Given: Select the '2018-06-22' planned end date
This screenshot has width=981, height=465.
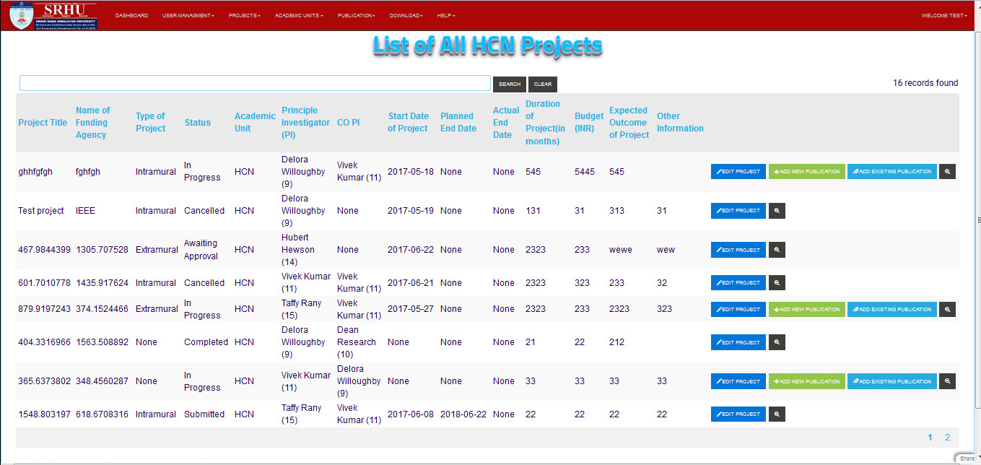Looking at the screenshot, I should point(463,414).
